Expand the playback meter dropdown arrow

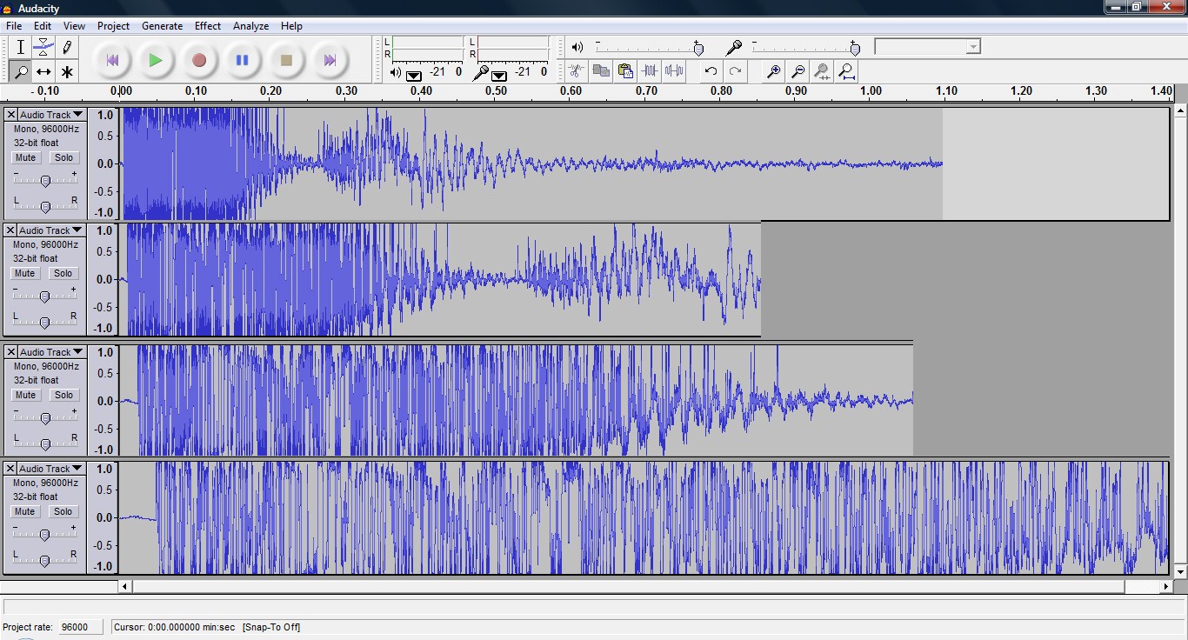pyautogui.click(x=414, y=76)
